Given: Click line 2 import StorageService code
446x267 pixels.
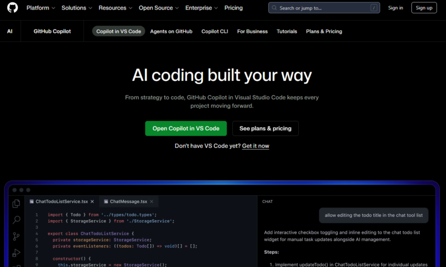Looking at the screenshot, I should point(111,221).
